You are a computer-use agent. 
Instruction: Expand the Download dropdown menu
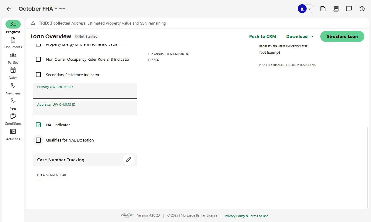[300, 36]
